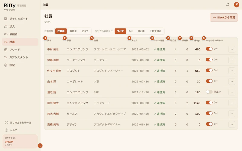Open the more menu for 鈴木 大輔
Screen dimensions: 242x151
pyautogui.click(x=232, y=114)
